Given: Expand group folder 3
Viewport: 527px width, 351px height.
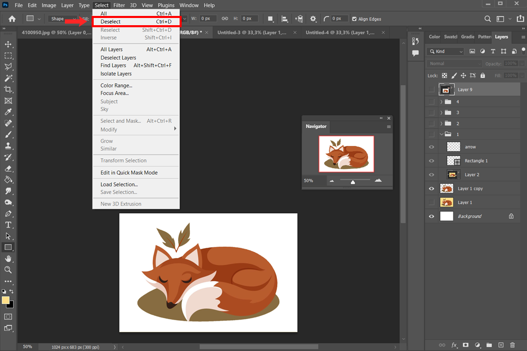Looking at the screenshot, I should [441, 113].
